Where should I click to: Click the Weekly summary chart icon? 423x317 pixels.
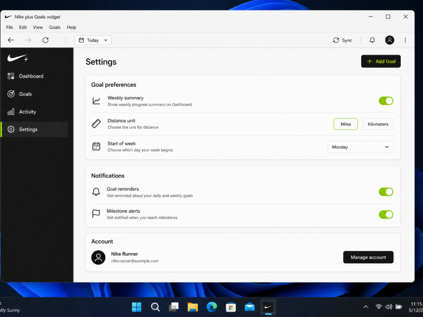click(96, 101)
